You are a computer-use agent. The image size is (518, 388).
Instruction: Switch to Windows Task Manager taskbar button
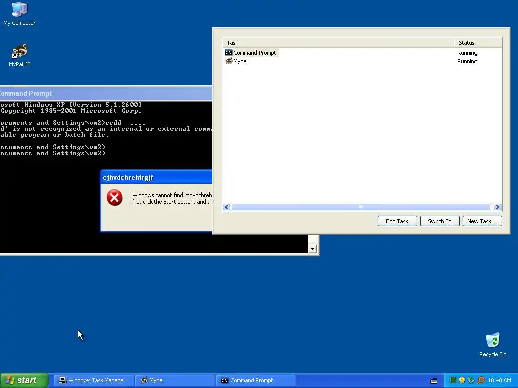(x=94, y=380)
